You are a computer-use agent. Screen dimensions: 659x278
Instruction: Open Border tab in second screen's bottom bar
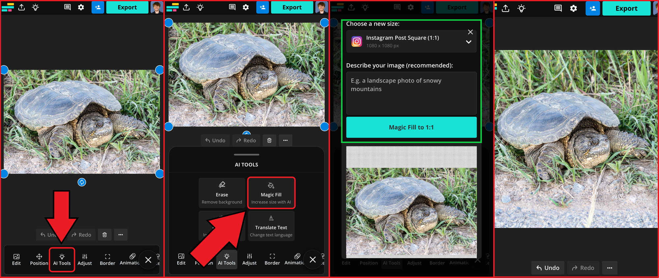272,259
